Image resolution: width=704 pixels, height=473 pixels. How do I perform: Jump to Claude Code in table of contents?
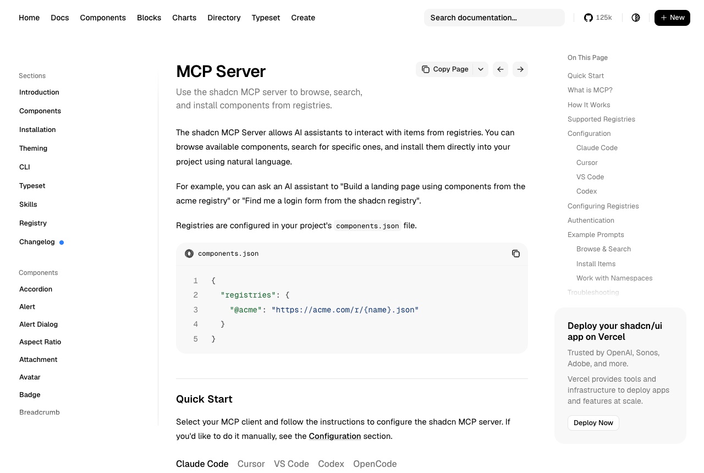point(597,148)
